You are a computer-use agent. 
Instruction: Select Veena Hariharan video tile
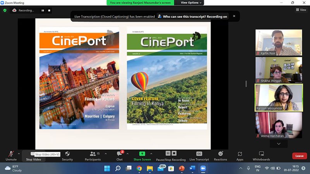pos(279,125)
